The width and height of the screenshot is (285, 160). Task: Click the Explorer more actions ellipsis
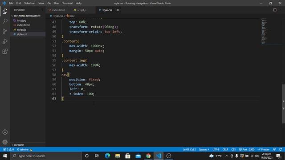coord(41,10)
